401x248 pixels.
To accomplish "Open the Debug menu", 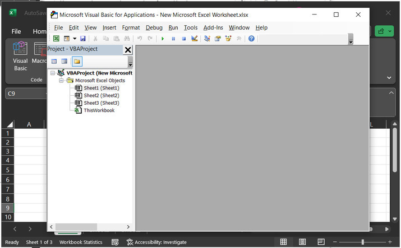I will click(154, 27).
